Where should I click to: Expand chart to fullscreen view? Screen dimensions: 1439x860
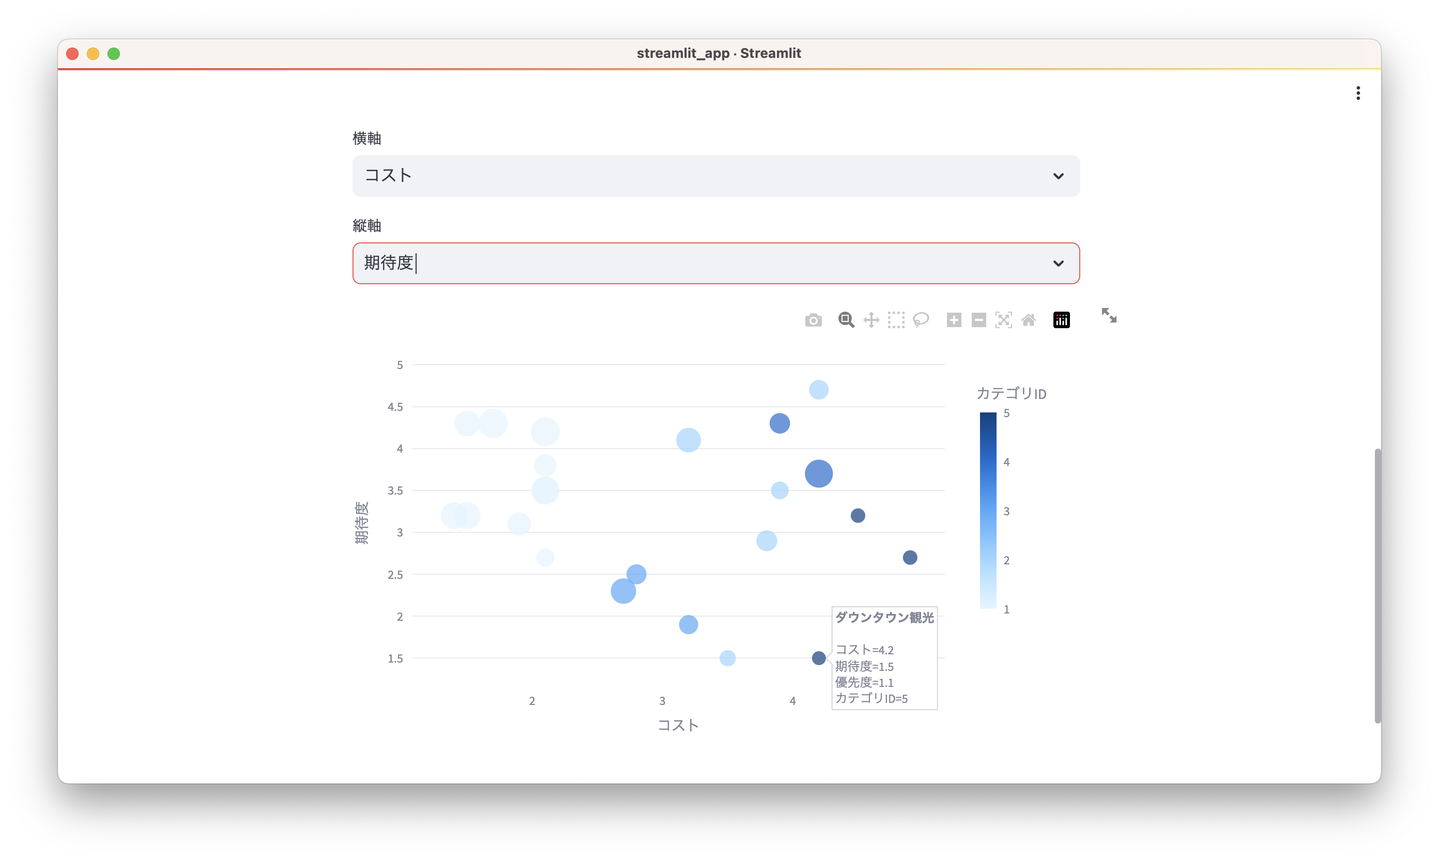click(x=1109, y=315)
